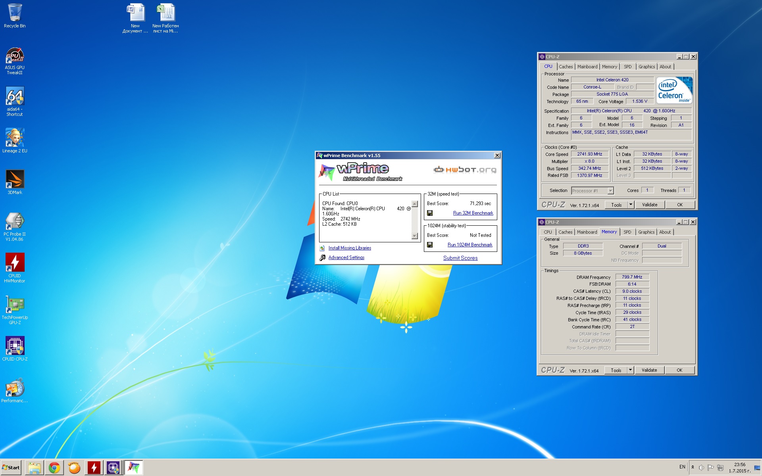
Task: Click the volume icon in system tray
Action: pos(701,467)
